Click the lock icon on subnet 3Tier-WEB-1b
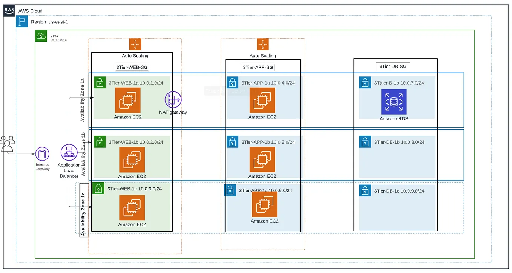 pos(100,142)
